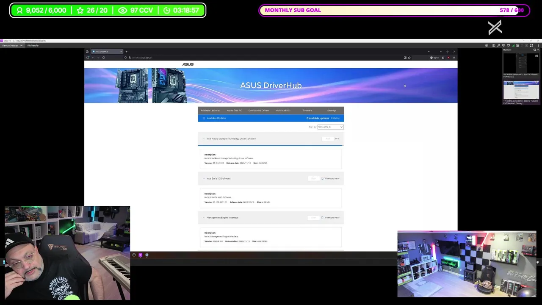Click the gear icon in remote taskbar

coord(147,255)
